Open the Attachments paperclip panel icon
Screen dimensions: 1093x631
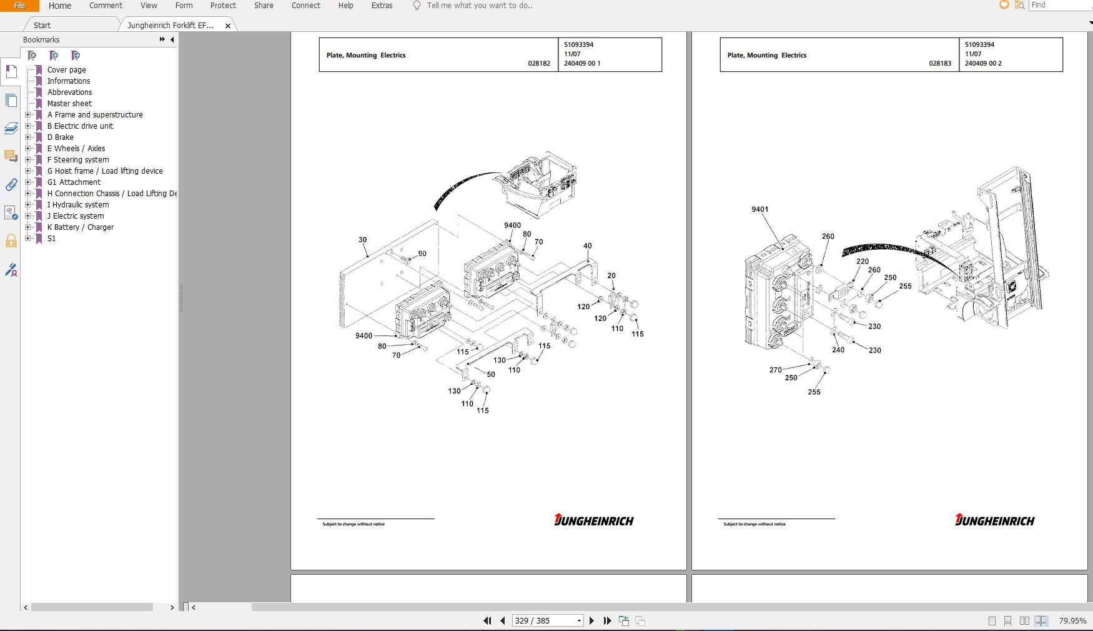coord(11,184)
